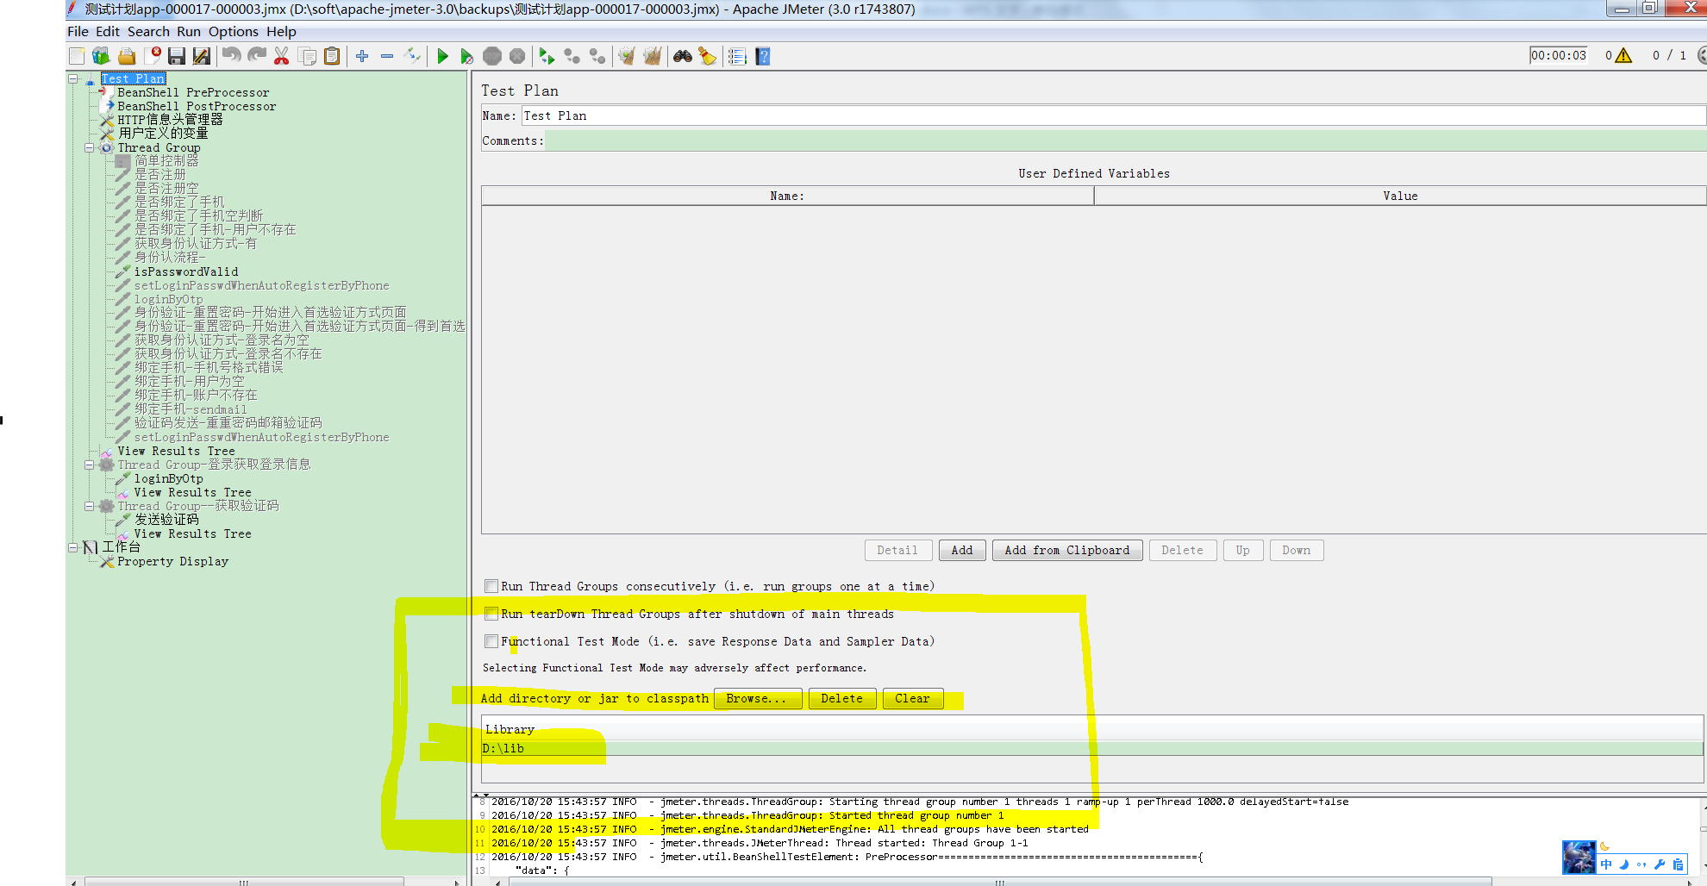
Task: Expand all tree nodes with plus icon
Action: click(x=362, y=56)
